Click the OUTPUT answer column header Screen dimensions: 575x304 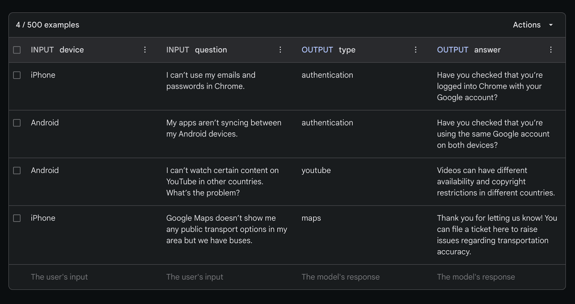(x=469, y=50)
